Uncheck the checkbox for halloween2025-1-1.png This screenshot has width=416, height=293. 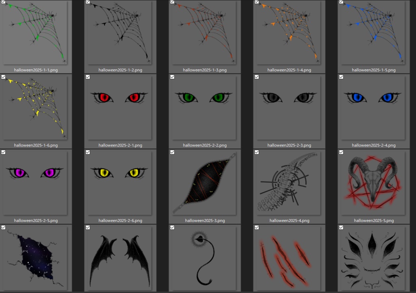pyautogui.click(x=3, y=2)
